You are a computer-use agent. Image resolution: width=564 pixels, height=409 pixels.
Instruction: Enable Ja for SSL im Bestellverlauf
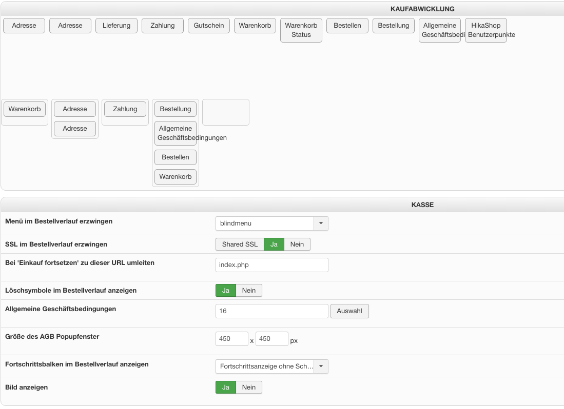coord(274,244)
